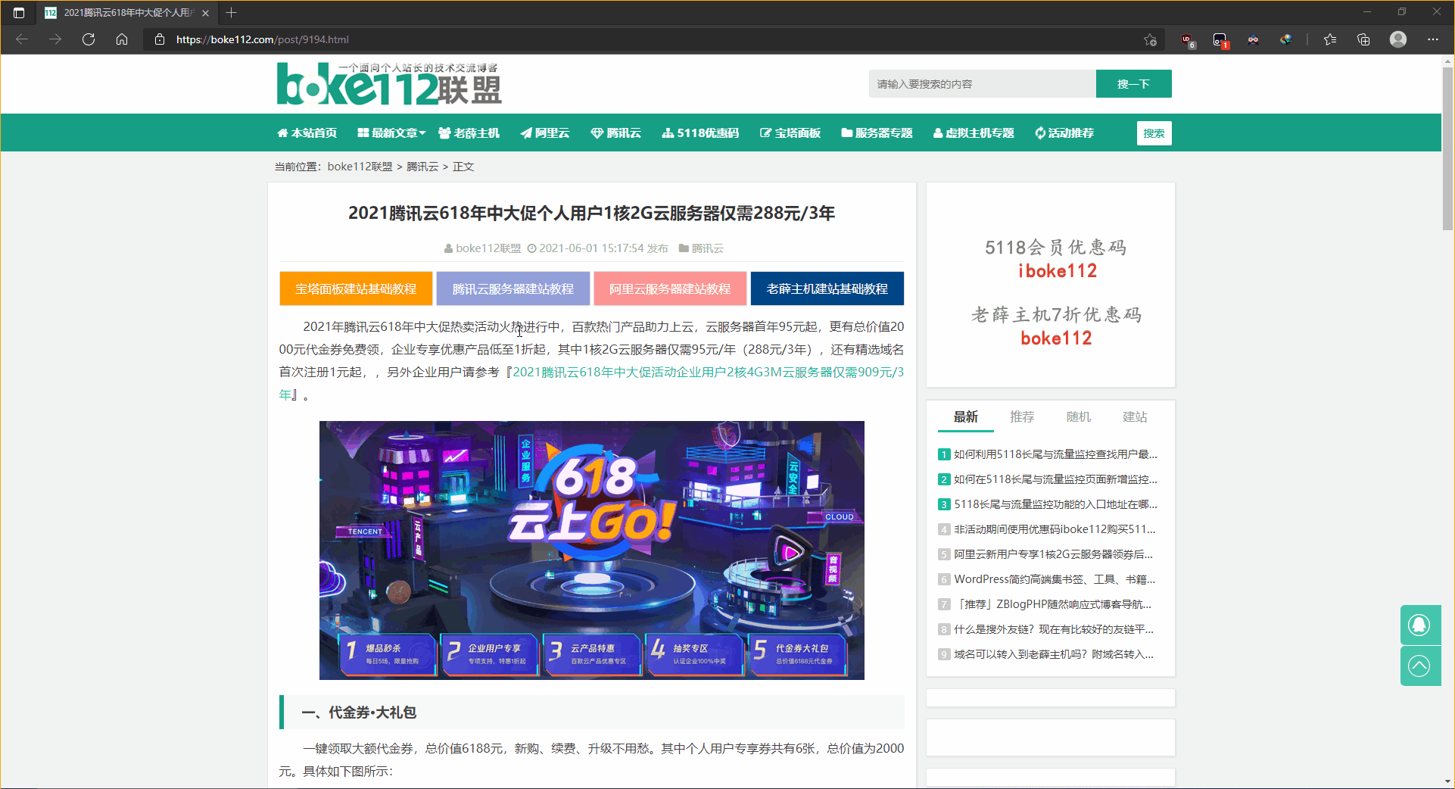The height and width of the screenshot is (789, 1455).
Task: Open 服务器专题 nav item
Action: pos(877,133)
